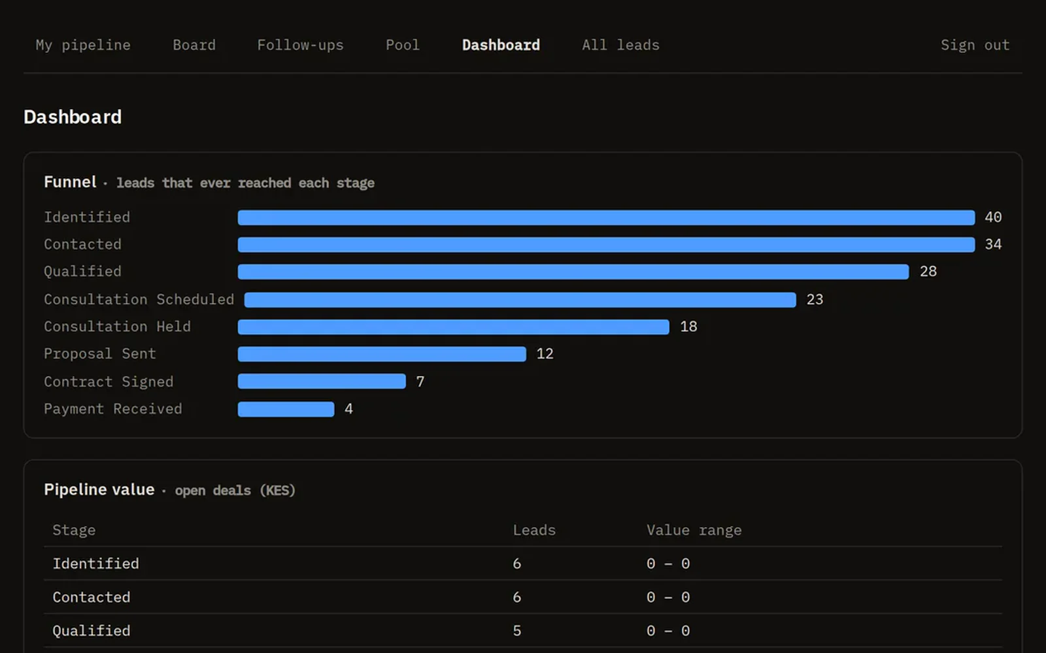1046x653 pixels.
Task: Click the Proposal Sent funnel label
Action: [100, 353]
